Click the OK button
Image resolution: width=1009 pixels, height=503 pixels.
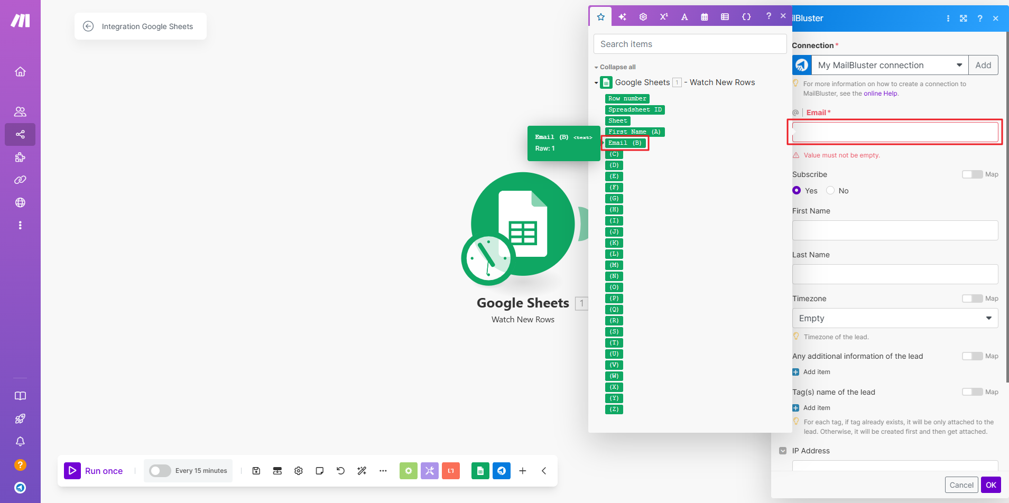pos(991,485)
